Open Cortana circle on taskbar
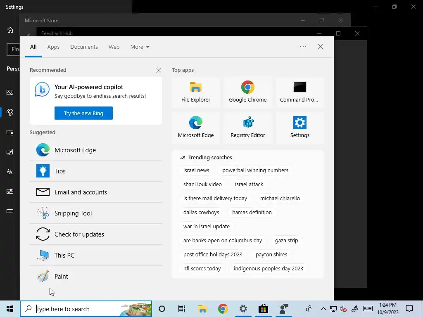This screenshot has width=423, height=317. [162, 309]
